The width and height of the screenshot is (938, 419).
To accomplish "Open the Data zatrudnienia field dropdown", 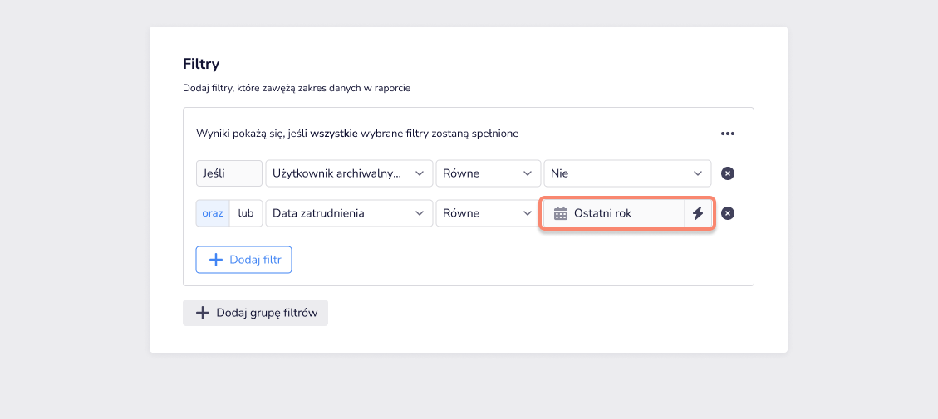I will pyautogui.click(x=349, y=213).
